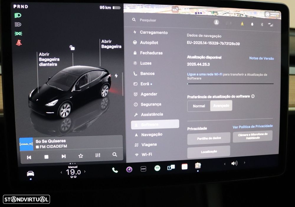Tap the Localização privacy button
Image resolution: width=295 pixels, height=207 pixels.
[209, 151]
